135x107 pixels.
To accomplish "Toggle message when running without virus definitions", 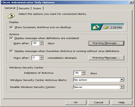I will [11, 51].
